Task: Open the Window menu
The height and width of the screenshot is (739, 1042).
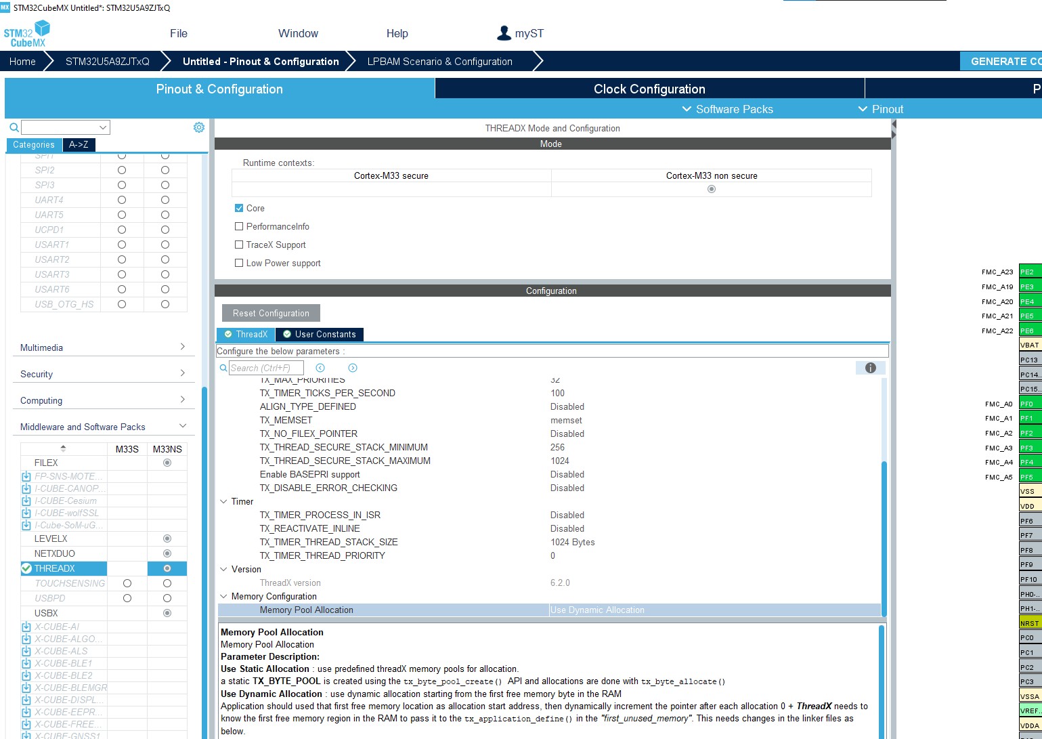Action: (298, 33)
